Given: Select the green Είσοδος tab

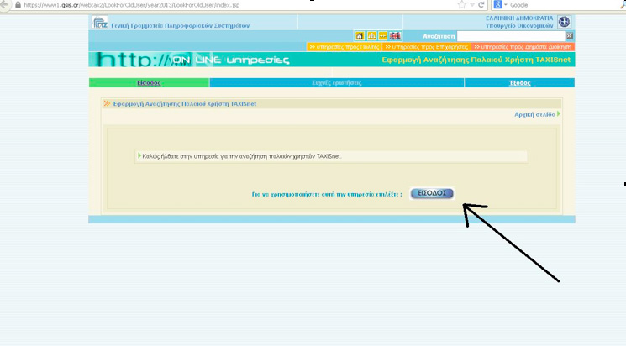Looking at the screenshot, I should coord(149,83).
